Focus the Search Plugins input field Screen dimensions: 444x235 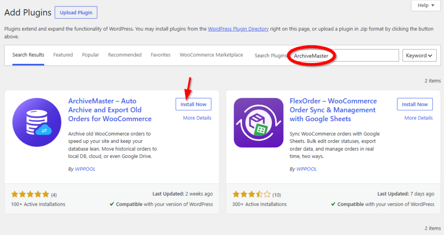(344, 55)
